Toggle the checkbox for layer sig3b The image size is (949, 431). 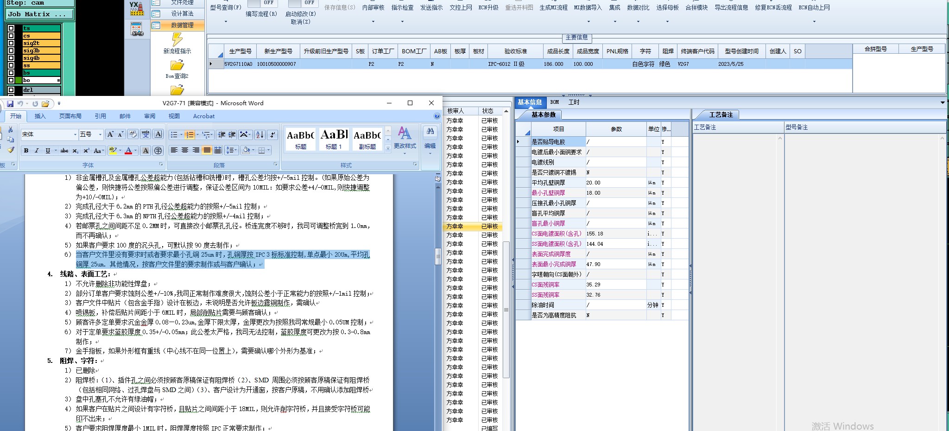(11, 51)
